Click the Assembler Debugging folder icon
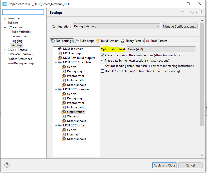 64,71
